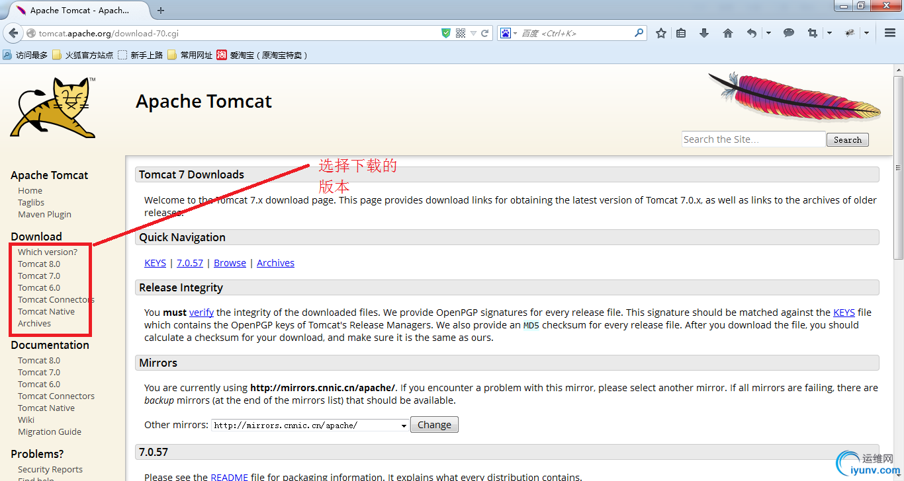Expand the address bar history dropdown arrow
The height and width of the screenshot is (481, 904).
click(473, 33)
